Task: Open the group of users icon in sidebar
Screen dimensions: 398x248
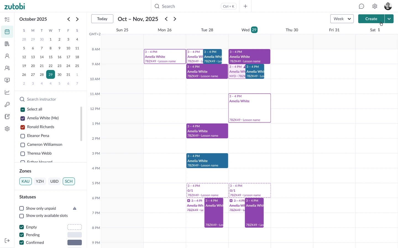Action: [x=7, y=68]
